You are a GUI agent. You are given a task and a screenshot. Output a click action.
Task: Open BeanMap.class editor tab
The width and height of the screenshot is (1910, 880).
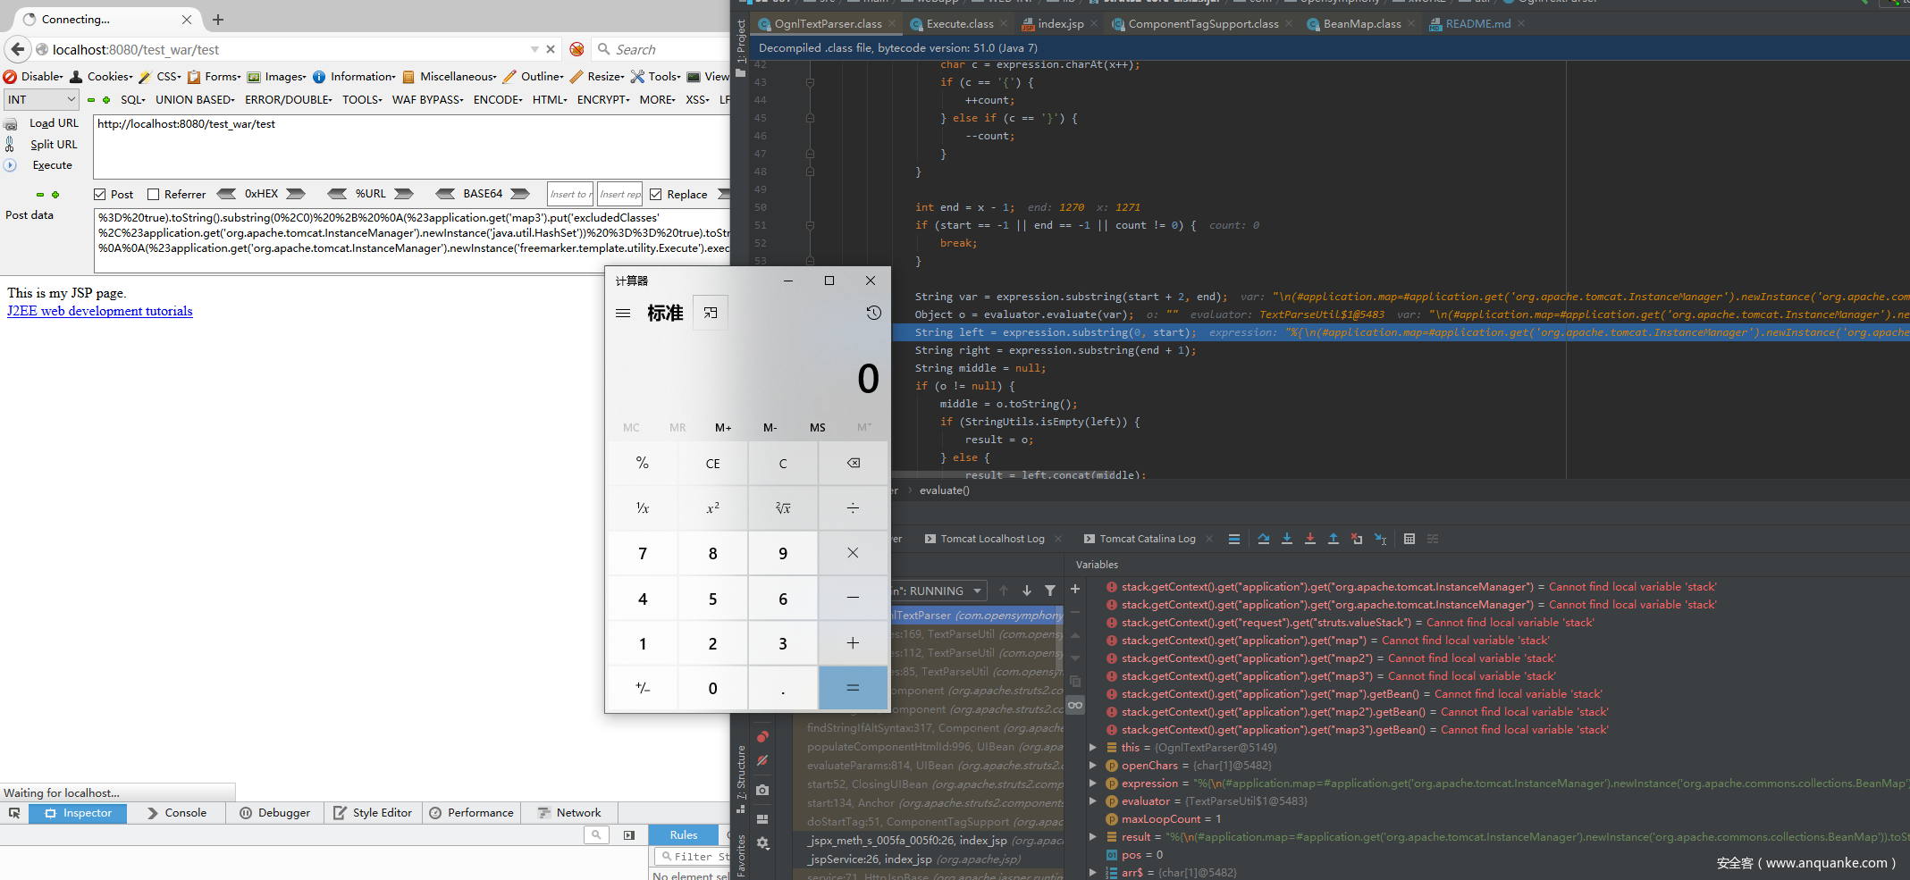(x=1361, y=24)
